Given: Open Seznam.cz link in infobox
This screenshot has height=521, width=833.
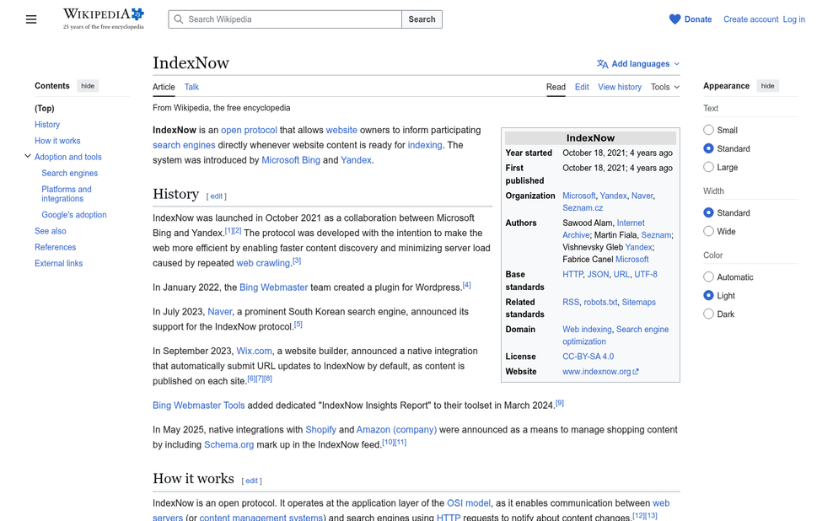Looking at the screenshot, I should point(583,208).
